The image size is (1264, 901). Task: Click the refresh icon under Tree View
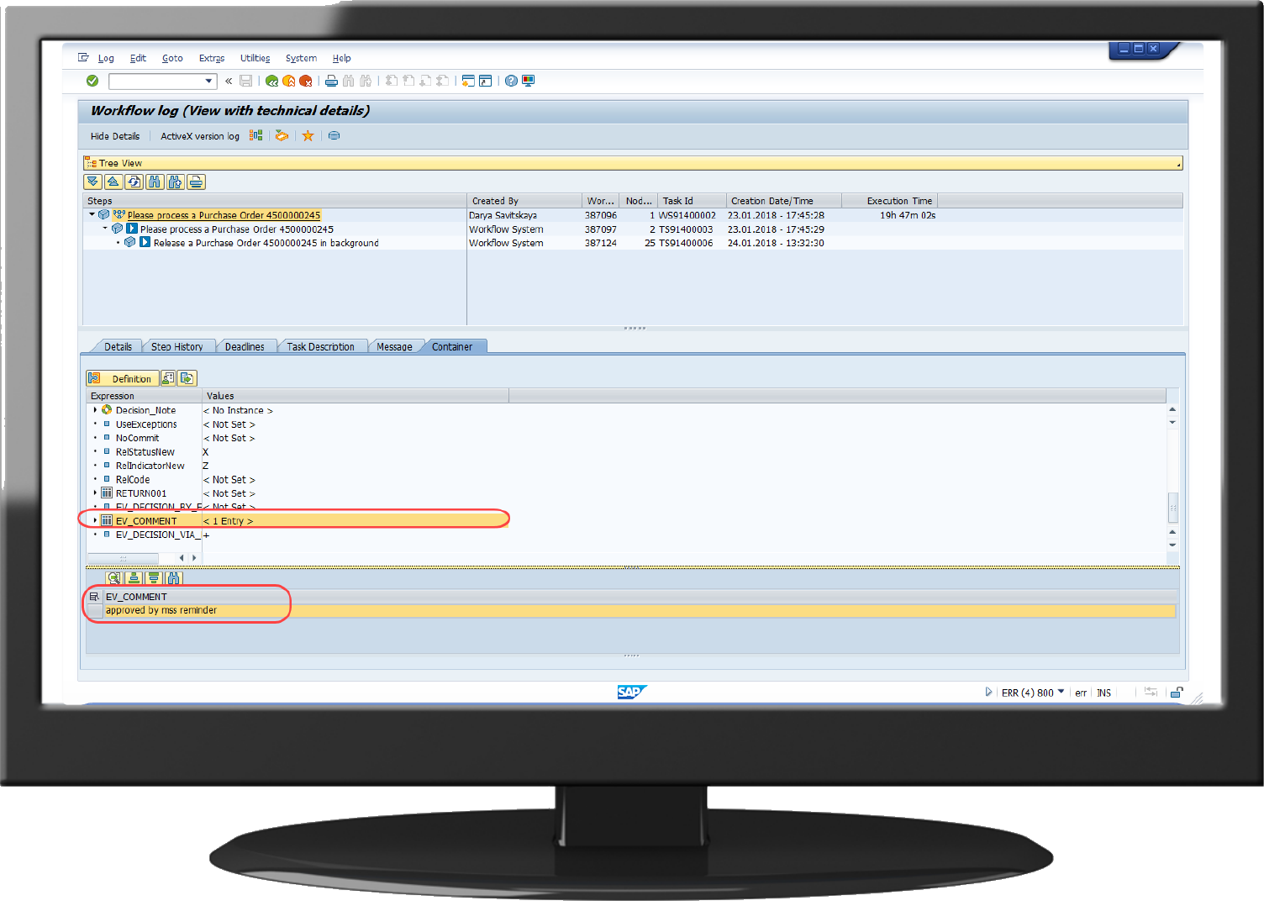pos(134,182)
